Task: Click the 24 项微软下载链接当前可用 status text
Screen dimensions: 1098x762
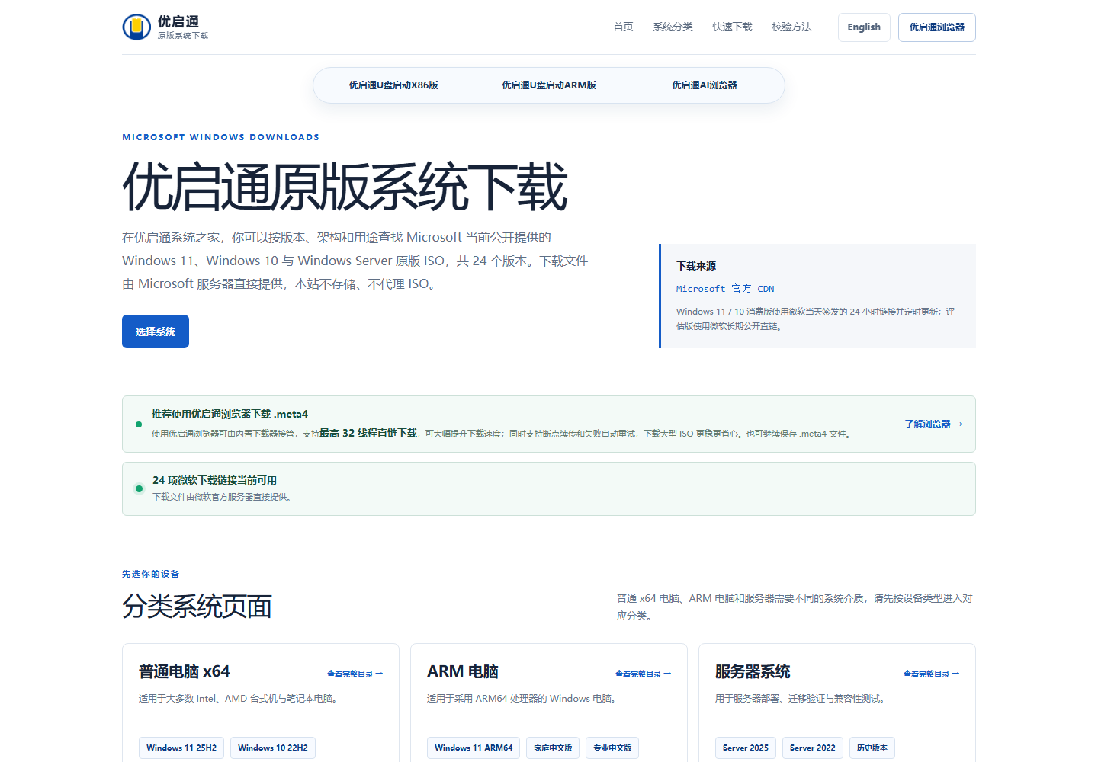Action: tap(214, 480)
